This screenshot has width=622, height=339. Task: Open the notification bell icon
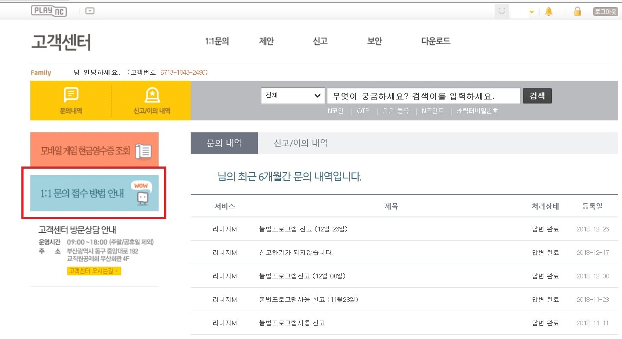(x=548, y=12)
